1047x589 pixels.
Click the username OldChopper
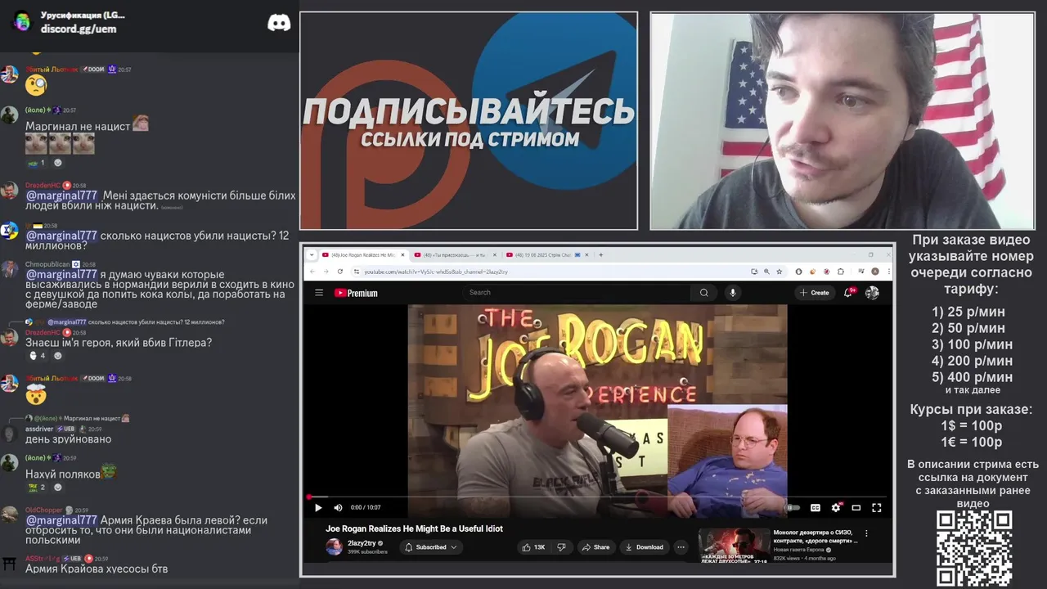(x=44, y=510)
